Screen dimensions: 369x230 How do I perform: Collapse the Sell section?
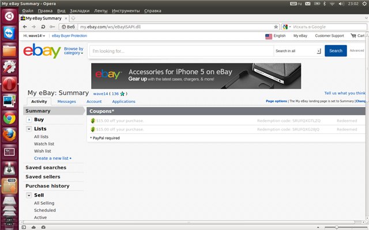tap(29, 195)
